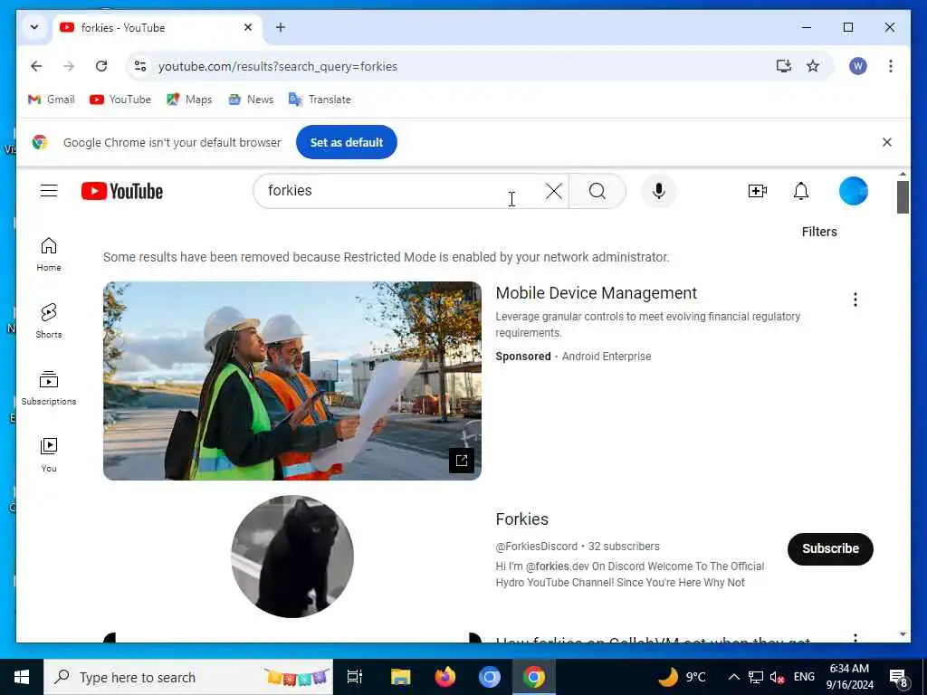Click the magnifier search button
Viewport: 927px width, 695px height.
597,191
